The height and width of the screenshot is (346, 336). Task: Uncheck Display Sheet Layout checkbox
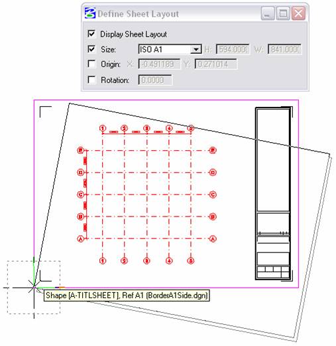pyautogui.click(x=91, y=34)
